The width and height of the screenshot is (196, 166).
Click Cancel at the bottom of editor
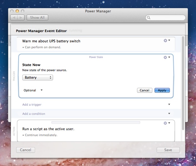pos(26,150)
